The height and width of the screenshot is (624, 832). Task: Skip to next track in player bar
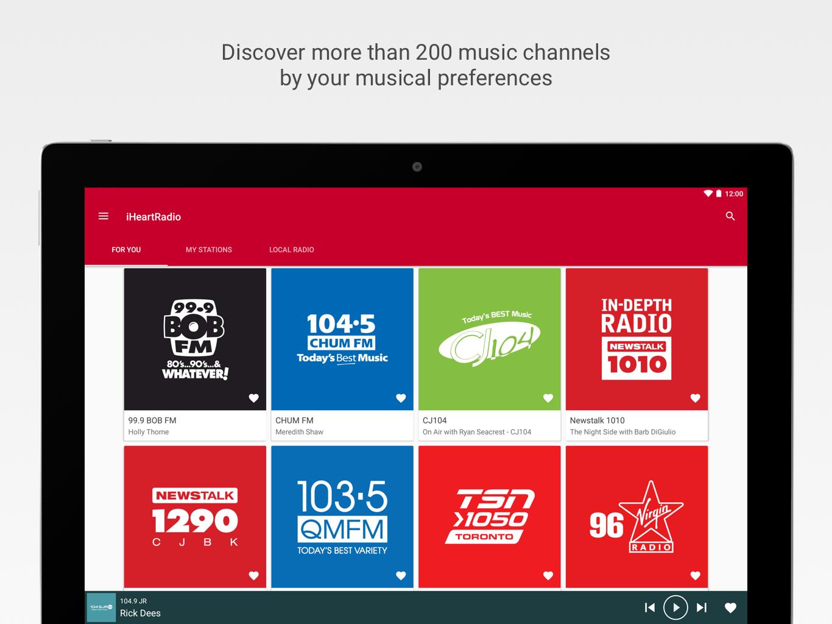tap(702, 608)
